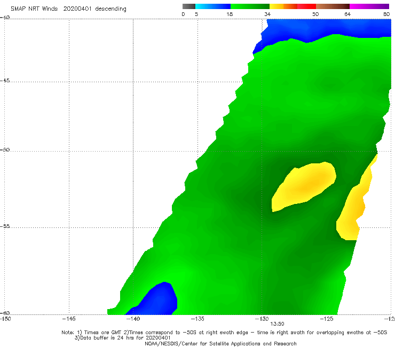Click the 'Data buffer is 24 hrs' note
Viewport: 395px width, 347px height.
click(122, 338)
